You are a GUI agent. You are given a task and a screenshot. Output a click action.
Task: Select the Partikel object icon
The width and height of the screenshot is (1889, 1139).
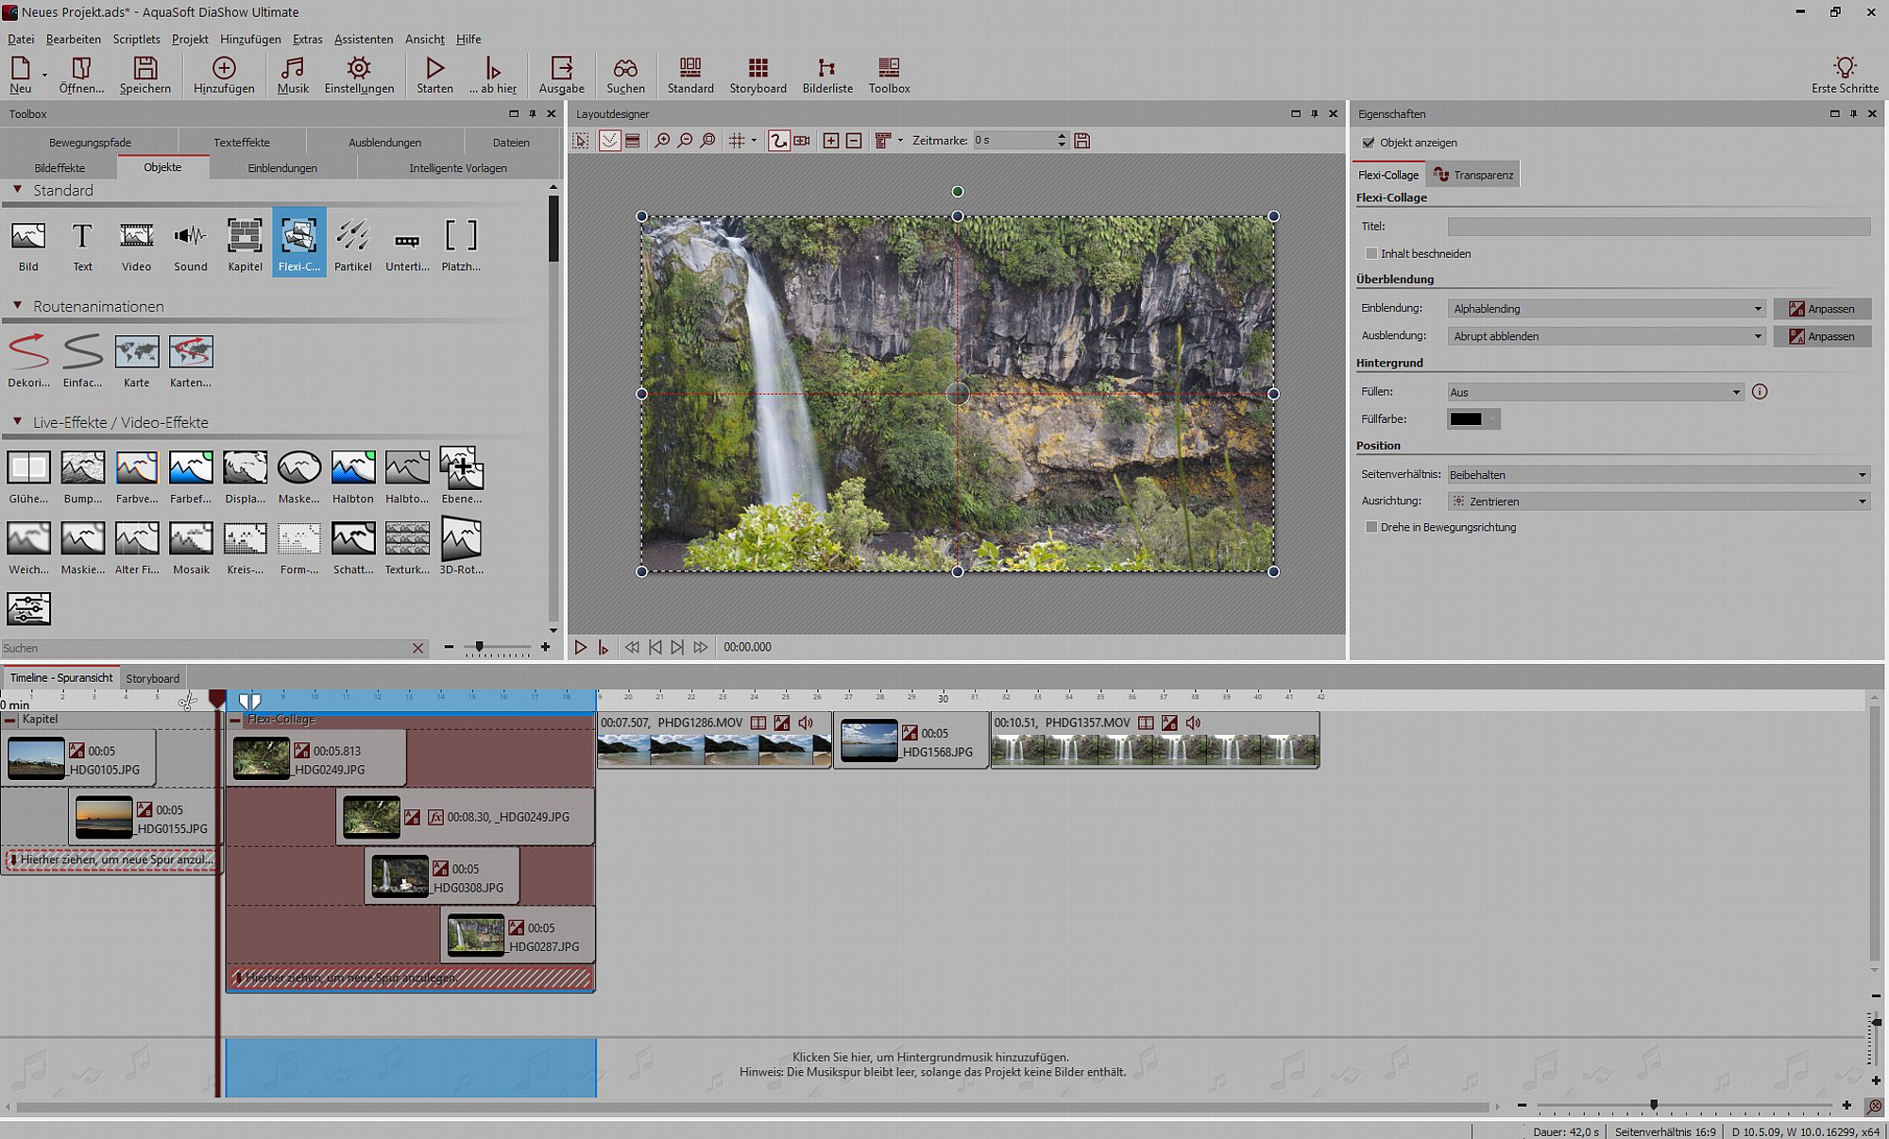[352, 237]
